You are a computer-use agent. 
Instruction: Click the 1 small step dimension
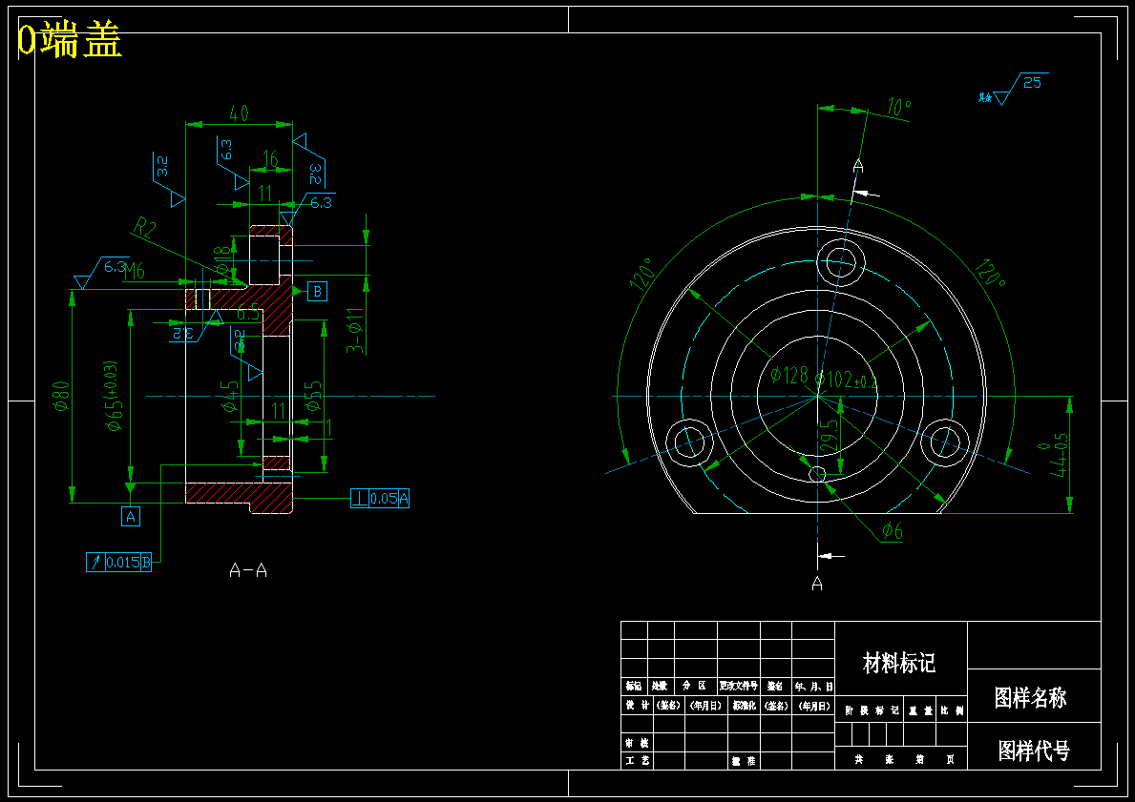328,427
